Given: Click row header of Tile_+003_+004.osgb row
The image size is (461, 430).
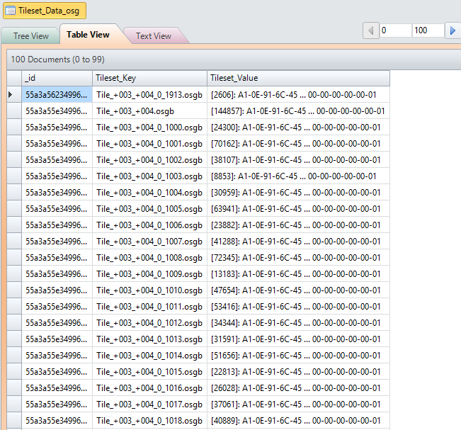Looking at the screenshot, I should click(14, 111).
